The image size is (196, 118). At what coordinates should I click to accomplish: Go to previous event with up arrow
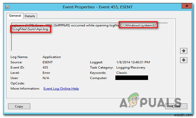[x=183, y=51]
